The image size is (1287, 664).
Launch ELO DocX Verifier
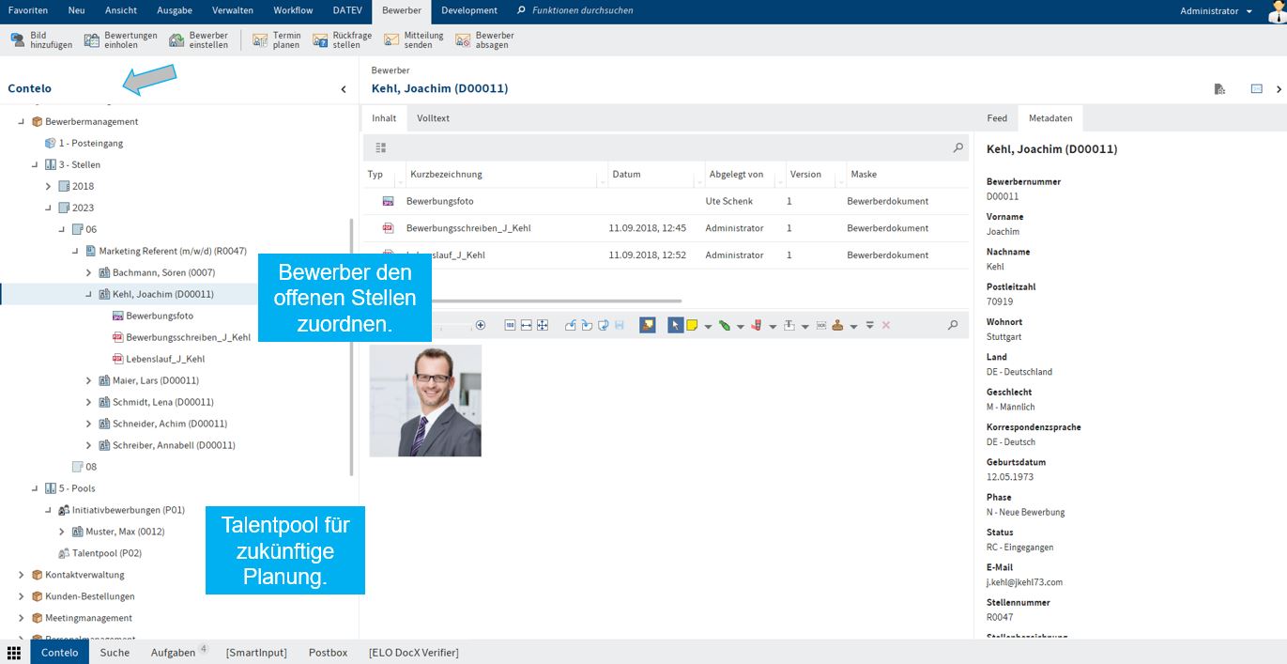click(413, 652)
